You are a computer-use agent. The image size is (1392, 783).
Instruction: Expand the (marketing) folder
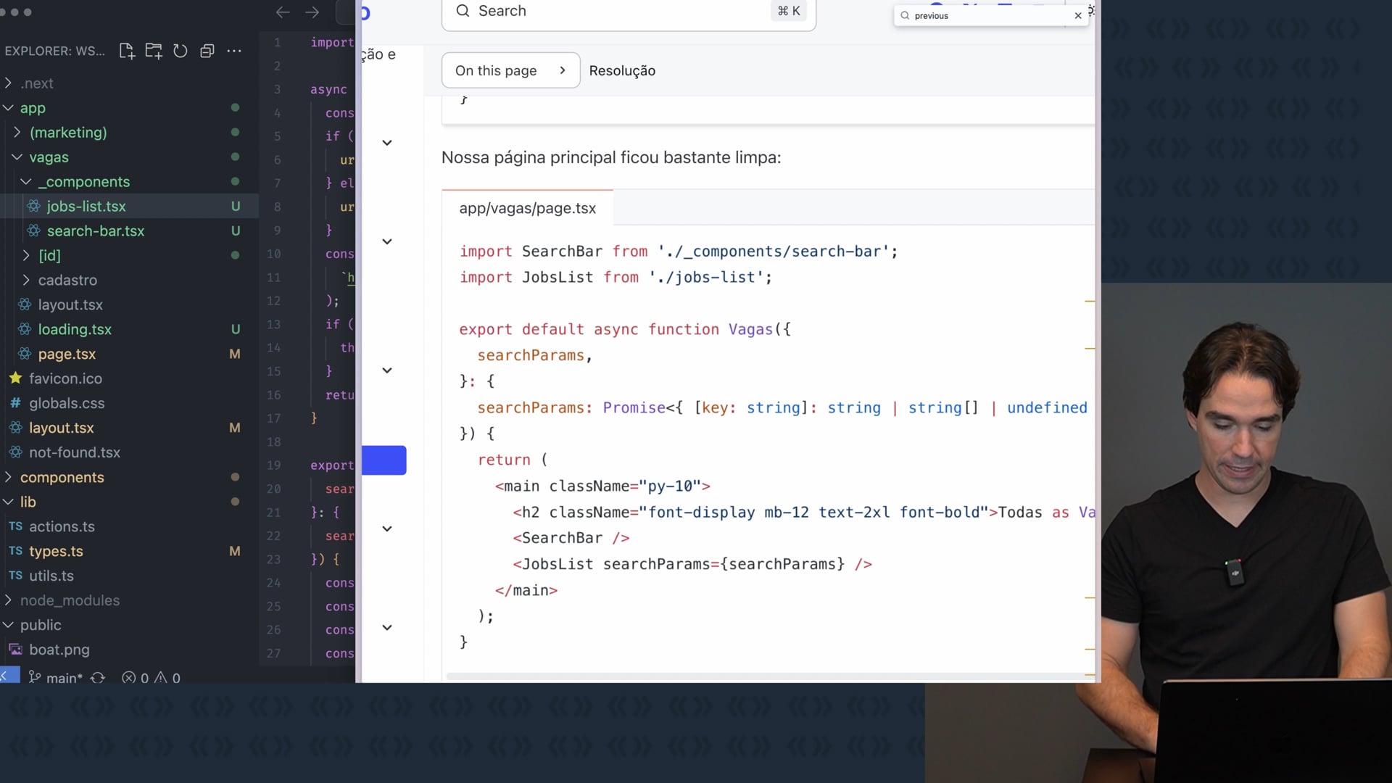tap(67, 133)
